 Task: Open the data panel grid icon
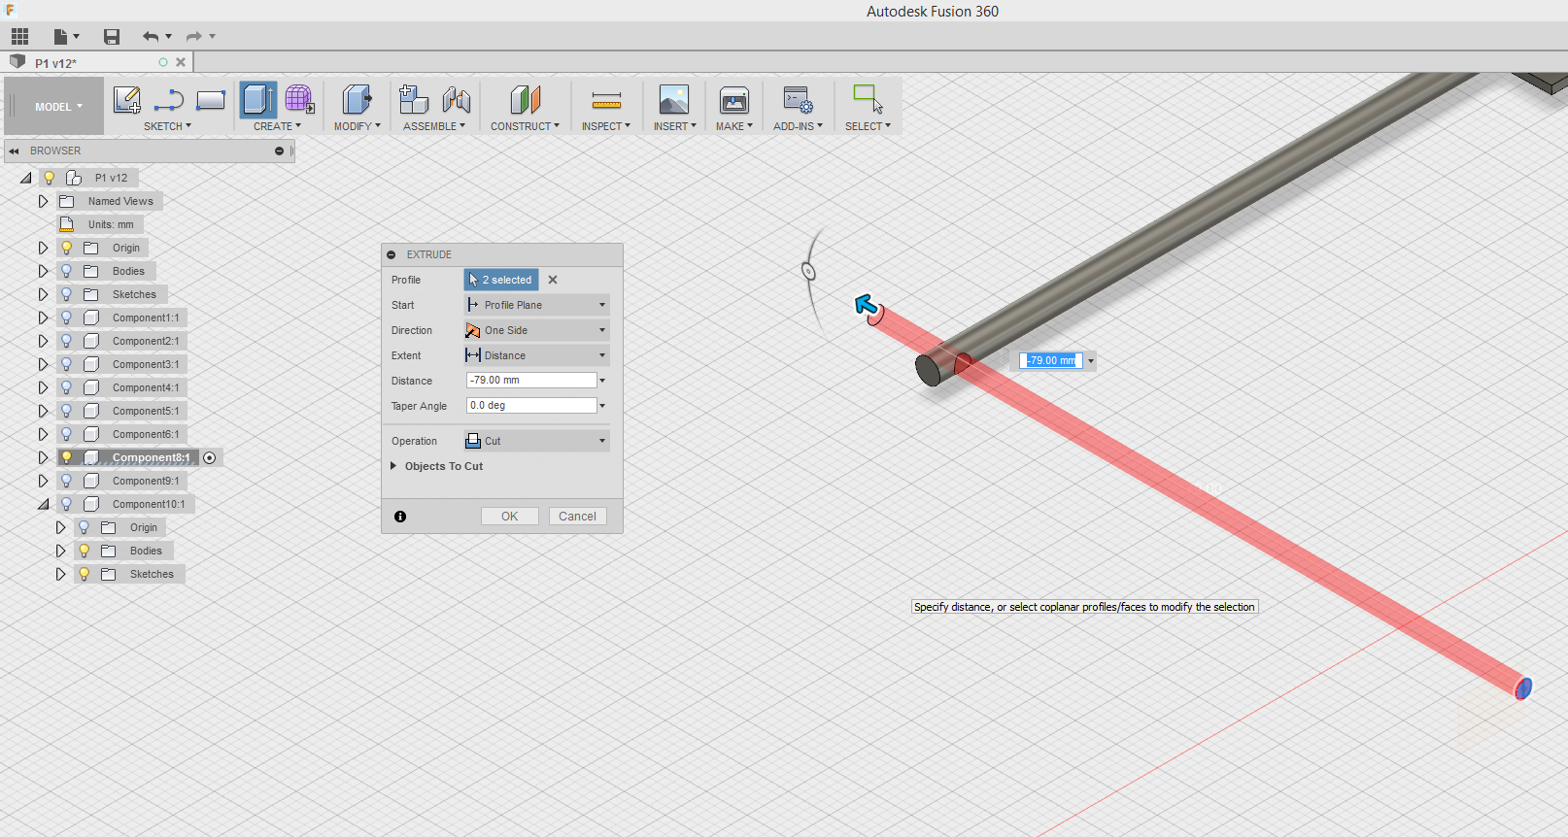(20, 37)
